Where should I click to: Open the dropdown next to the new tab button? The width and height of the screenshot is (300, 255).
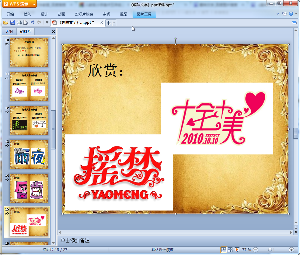114,23
